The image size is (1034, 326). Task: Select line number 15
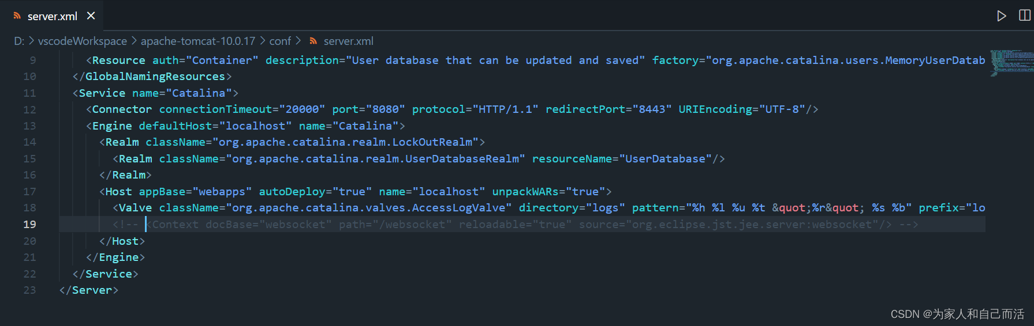click(30, 159)
